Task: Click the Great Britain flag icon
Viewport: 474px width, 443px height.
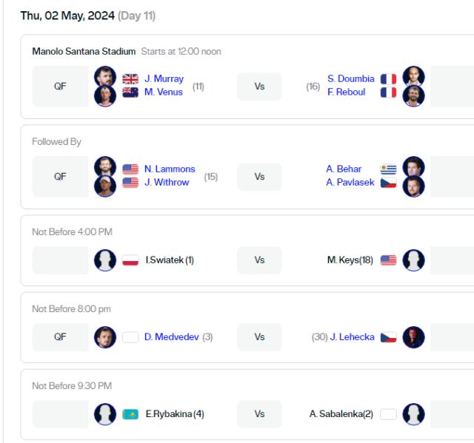Action: pyautogui.click(x=130, y=79)
